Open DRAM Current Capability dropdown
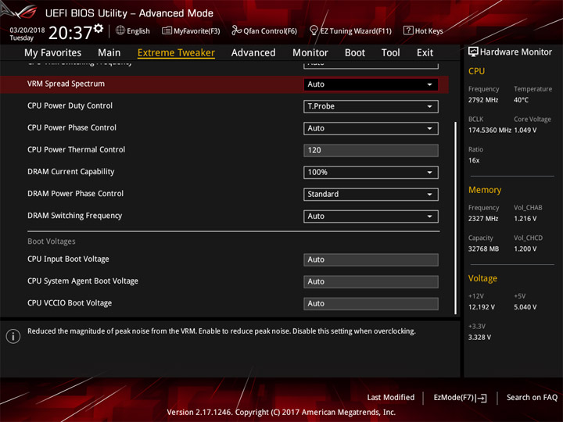Image resolution: width=563 pixels, height=422 pixels. tap(371, 172)
